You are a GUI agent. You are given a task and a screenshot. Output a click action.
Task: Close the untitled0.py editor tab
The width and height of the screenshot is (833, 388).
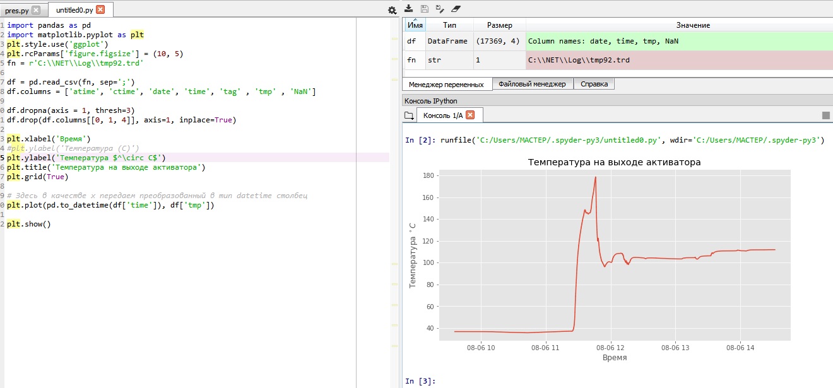(100, 9)
